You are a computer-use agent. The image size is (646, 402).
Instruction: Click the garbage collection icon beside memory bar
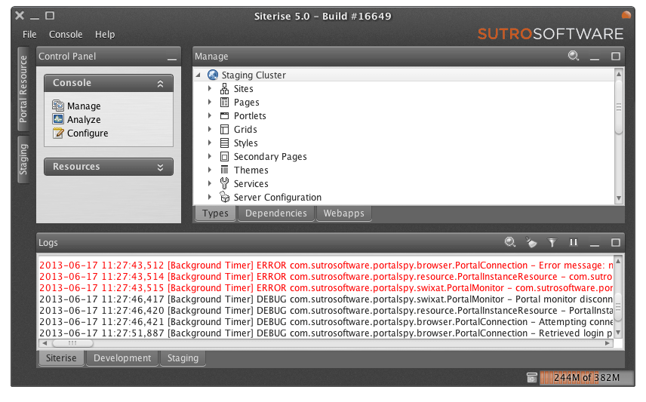532,377
